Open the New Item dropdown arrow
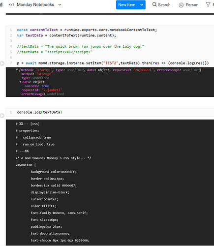This screenshot has width=214, height=246. coord(142,5)
